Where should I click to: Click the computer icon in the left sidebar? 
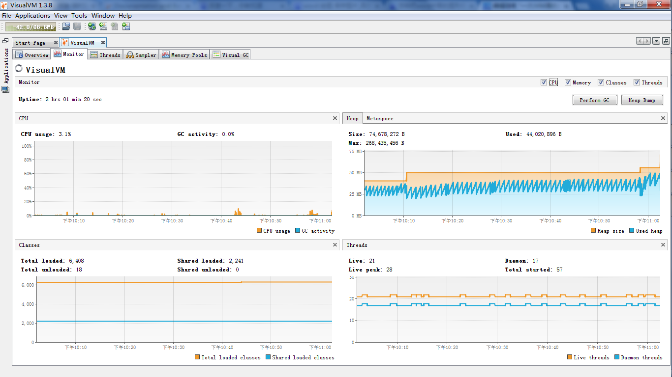coord(5,89)
